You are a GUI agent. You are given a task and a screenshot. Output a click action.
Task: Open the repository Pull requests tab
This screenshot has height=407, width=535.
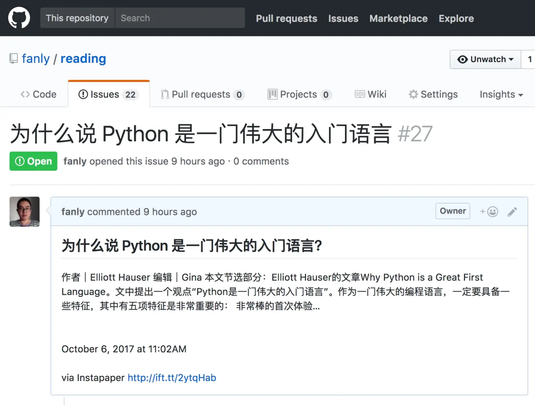[202, 94]
